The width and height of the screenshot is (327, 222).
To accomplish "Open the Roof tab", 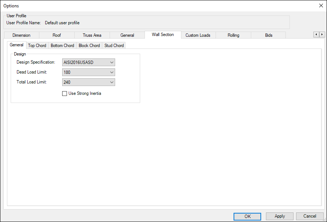I will (x=57, y=35).
